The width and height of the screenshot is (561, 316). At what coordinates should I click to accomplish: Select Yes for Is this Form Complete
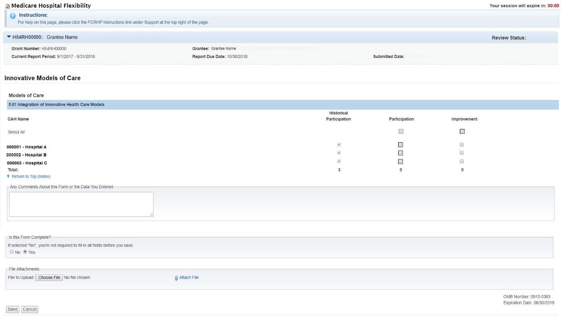pos(25,252)
